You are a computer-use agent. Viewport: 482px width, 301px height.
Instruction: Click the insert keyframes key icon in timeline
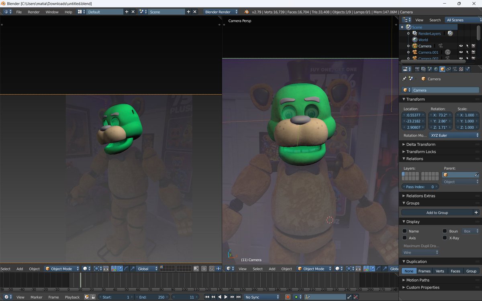[x=349, y=297]
